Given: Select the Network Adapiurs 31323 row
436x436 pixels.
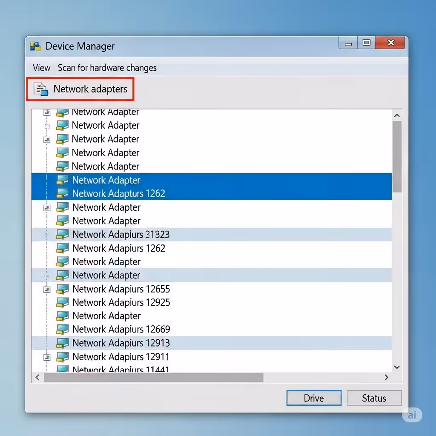Looking at the screenshot, I should click(x=211, y=235).
